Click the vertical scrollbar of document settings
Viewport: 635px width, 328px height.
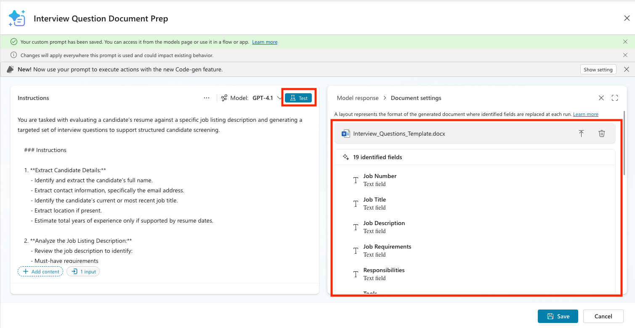[625, 143]
